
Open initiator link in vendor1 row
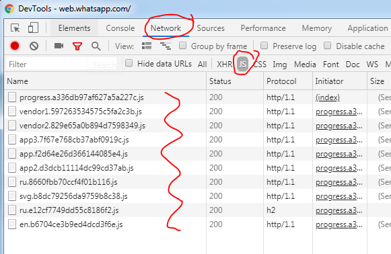pos(339,112)
